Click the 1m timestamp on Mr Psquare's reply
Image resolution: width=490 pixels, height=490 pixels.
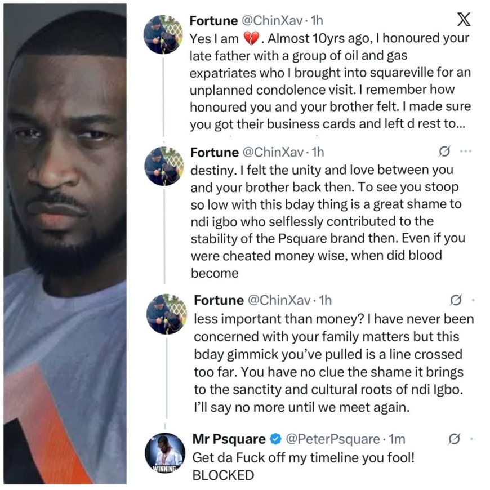[396, 439]
